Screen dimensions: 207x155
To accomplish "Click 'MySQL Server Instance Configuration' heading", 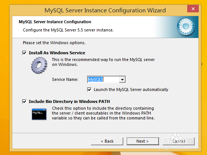I will [x=55, y=22].
